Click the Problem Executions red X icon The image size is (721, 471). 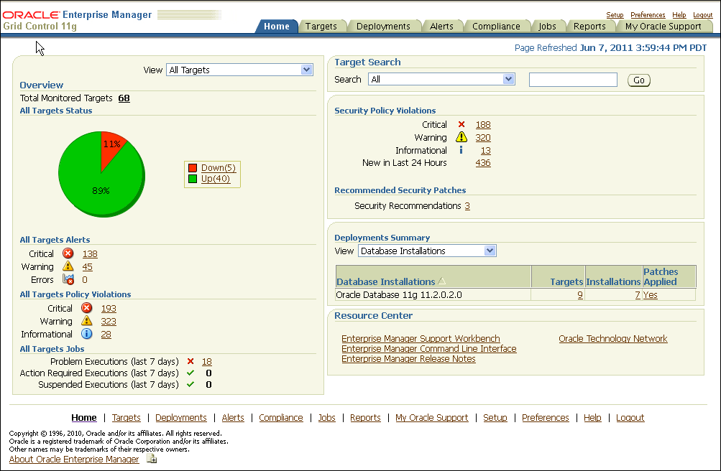(x=190, y=361)
